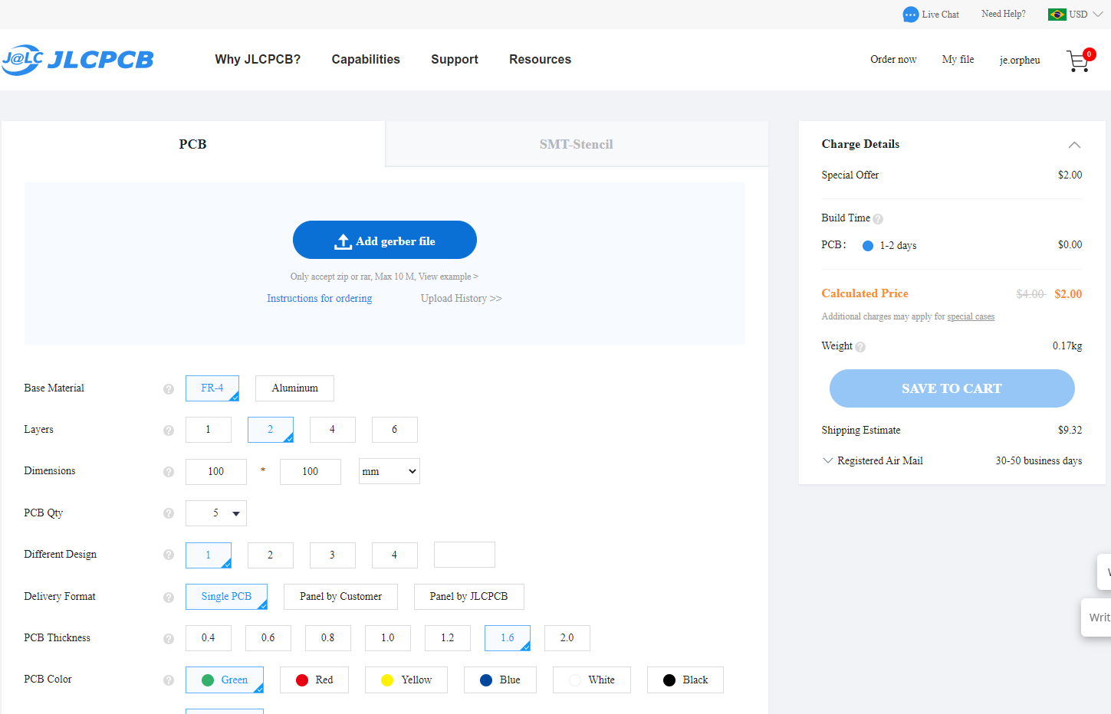Open the PCB Qty dropdown

(216, 513)
